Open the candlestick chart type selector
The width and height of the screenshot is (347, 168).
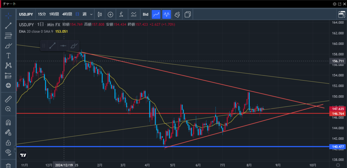point(100,15)
